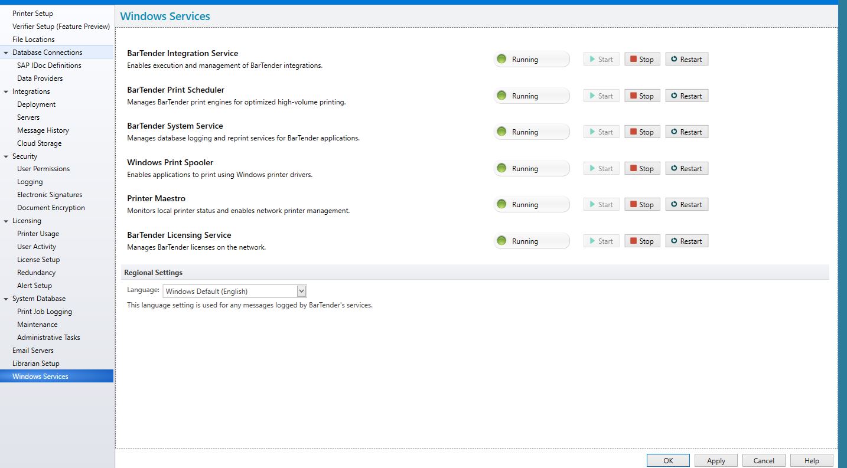View Printer Usage
Image resolution: width=847 pixels, height=468 pixels.
(38, 234)
